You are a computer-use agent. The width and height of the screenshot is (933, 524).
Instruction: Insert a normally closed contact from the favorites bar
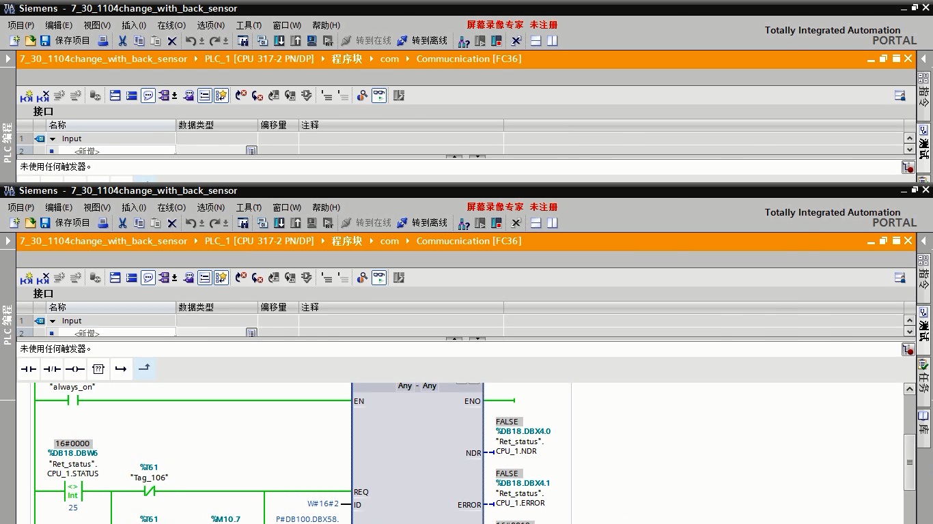point(52,369)
